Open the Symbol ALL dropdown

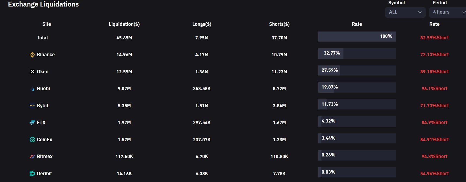coord(405,12)
